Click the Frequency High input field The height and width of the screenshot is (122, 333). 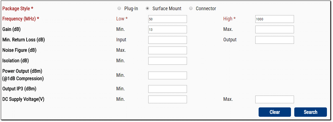[274, 19]
